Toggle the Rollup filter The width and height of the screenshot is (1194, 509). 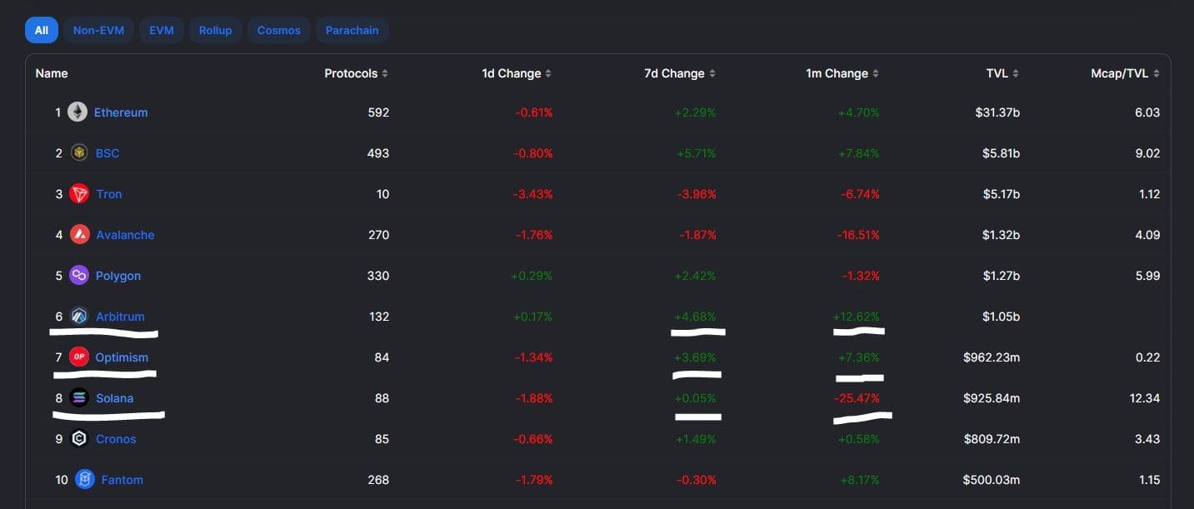215,30
